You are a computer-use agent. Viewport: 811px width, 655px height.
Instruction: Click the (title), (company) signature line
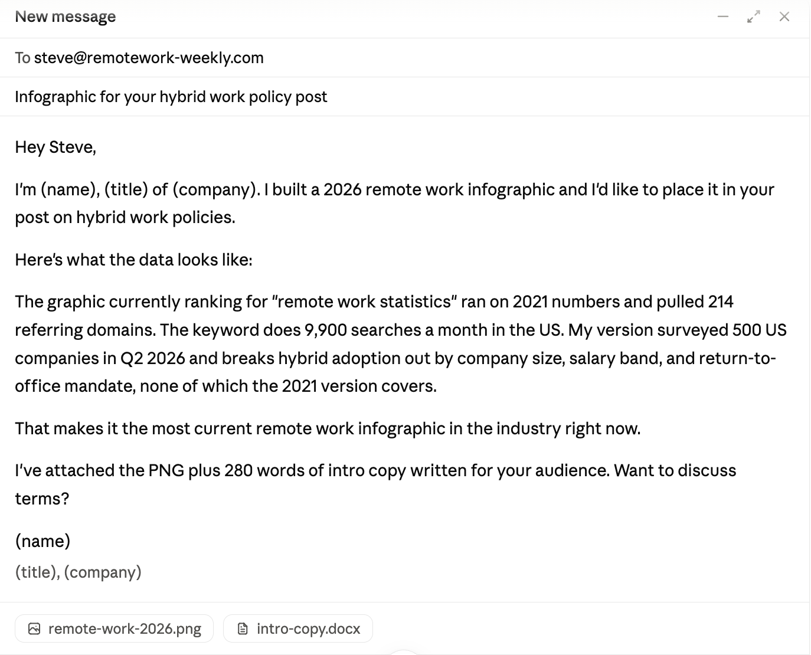coord(78,572)
